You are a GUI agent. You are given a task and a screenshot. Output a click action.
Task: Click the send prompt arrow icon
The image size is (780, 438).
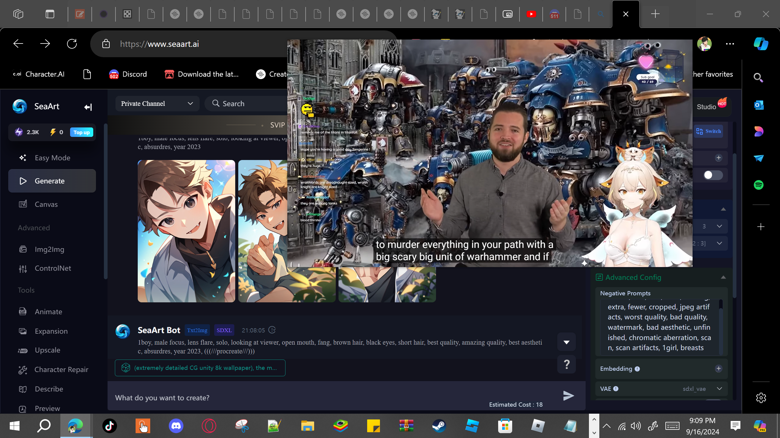(568, 396)
